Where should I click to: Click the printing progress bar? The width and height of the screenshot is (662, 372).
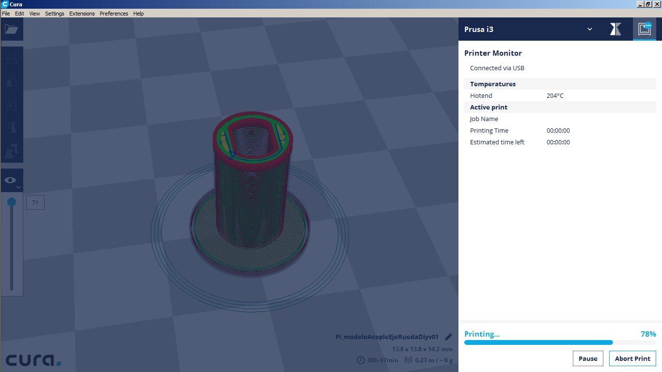560,342
